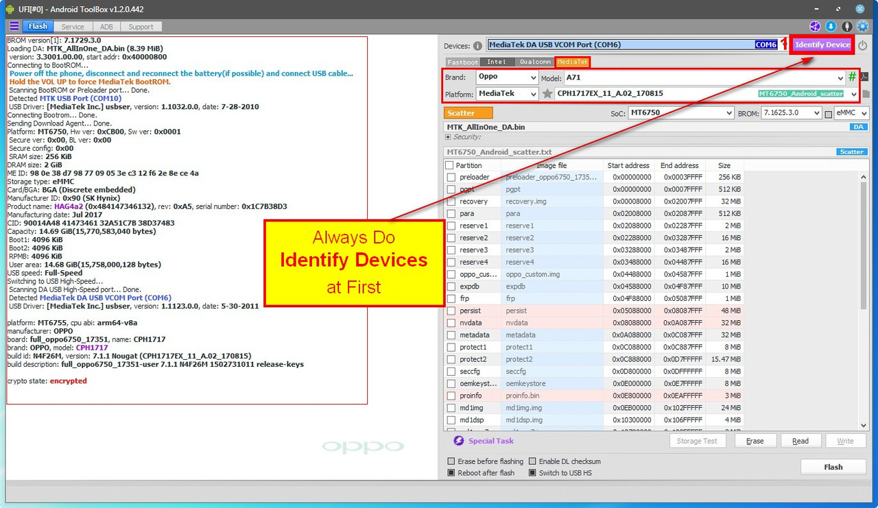Click the MTK_AllInOne_DA.bin file row
The image size is (878, 508).
(656, 127)
